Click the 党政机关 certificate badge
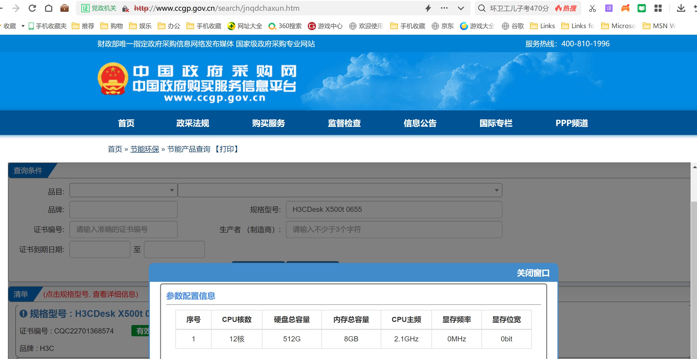The height and width of the screenshot is (359, 697). tap(99, 8)
